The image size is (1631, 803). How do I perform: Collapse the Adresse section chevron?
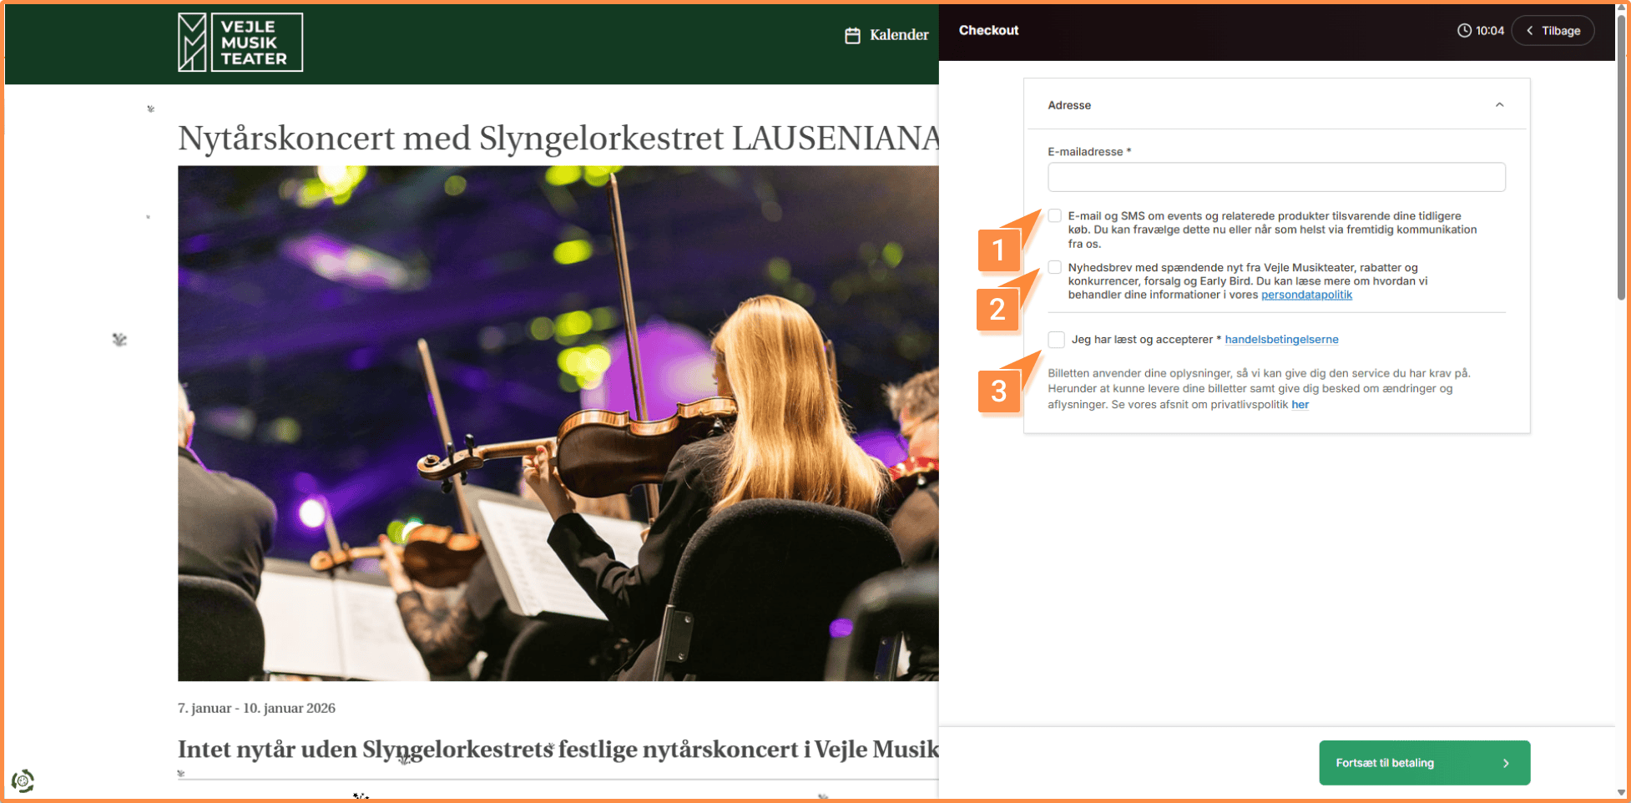[1499, 105]
